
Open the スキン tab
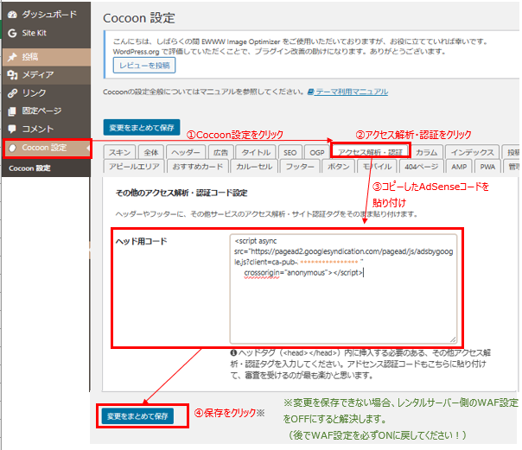[x=118, y=152]
